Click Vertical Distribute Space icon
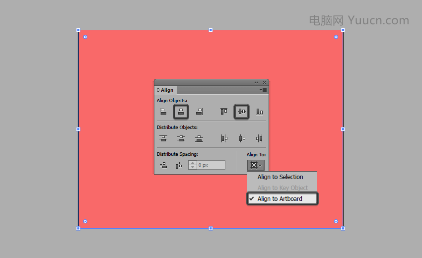 tap(163, 165)
